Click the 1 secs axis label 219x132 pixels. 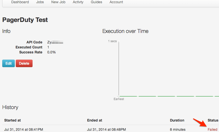(x=112, y=41)
